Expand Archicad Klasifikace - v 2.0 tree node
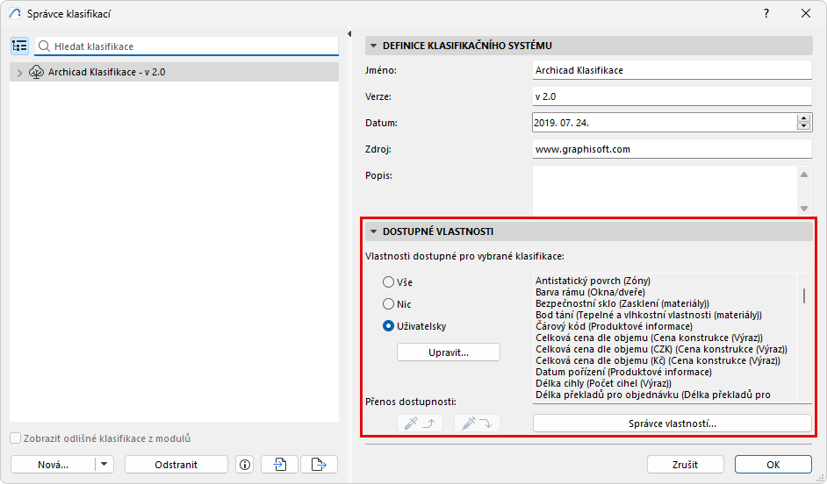Screen dimensions: 827x484 click(19, 73)
